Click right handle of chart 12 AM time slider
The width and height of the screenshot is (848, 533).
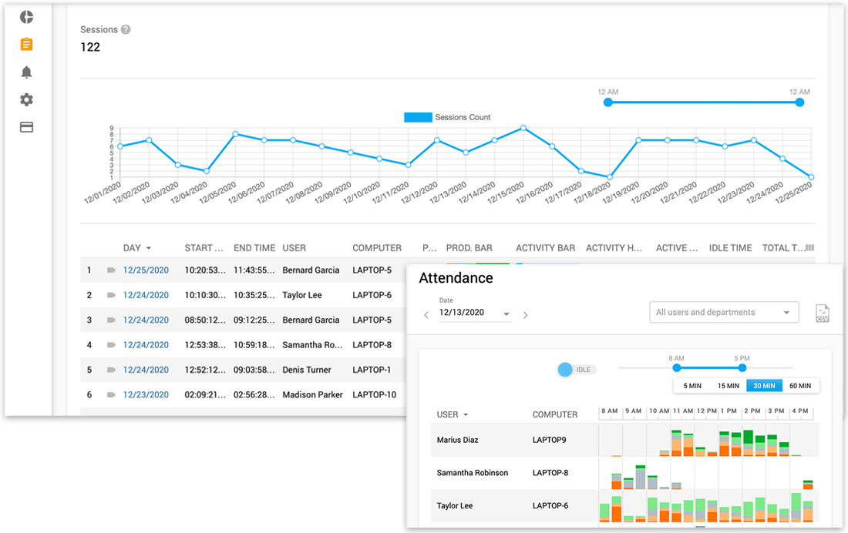800,102
